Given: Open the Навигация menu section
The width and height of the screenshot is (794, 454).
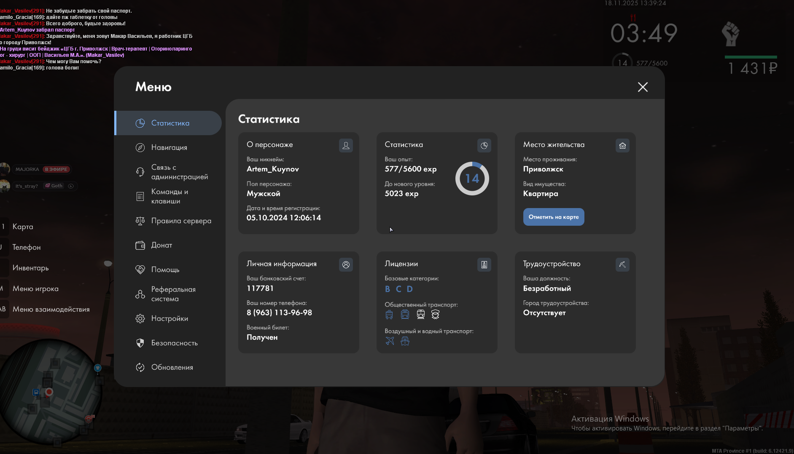Looking at the screenshot, I should 169,147.
